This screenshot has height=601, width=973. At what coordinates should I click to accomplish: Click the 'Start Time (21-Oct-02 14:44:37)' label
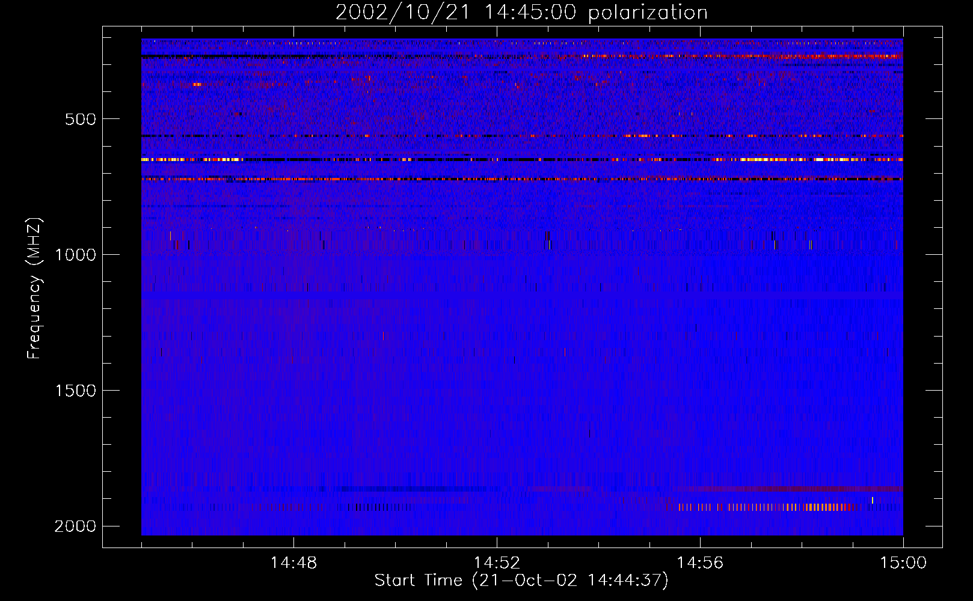click(x=521, y=581)
